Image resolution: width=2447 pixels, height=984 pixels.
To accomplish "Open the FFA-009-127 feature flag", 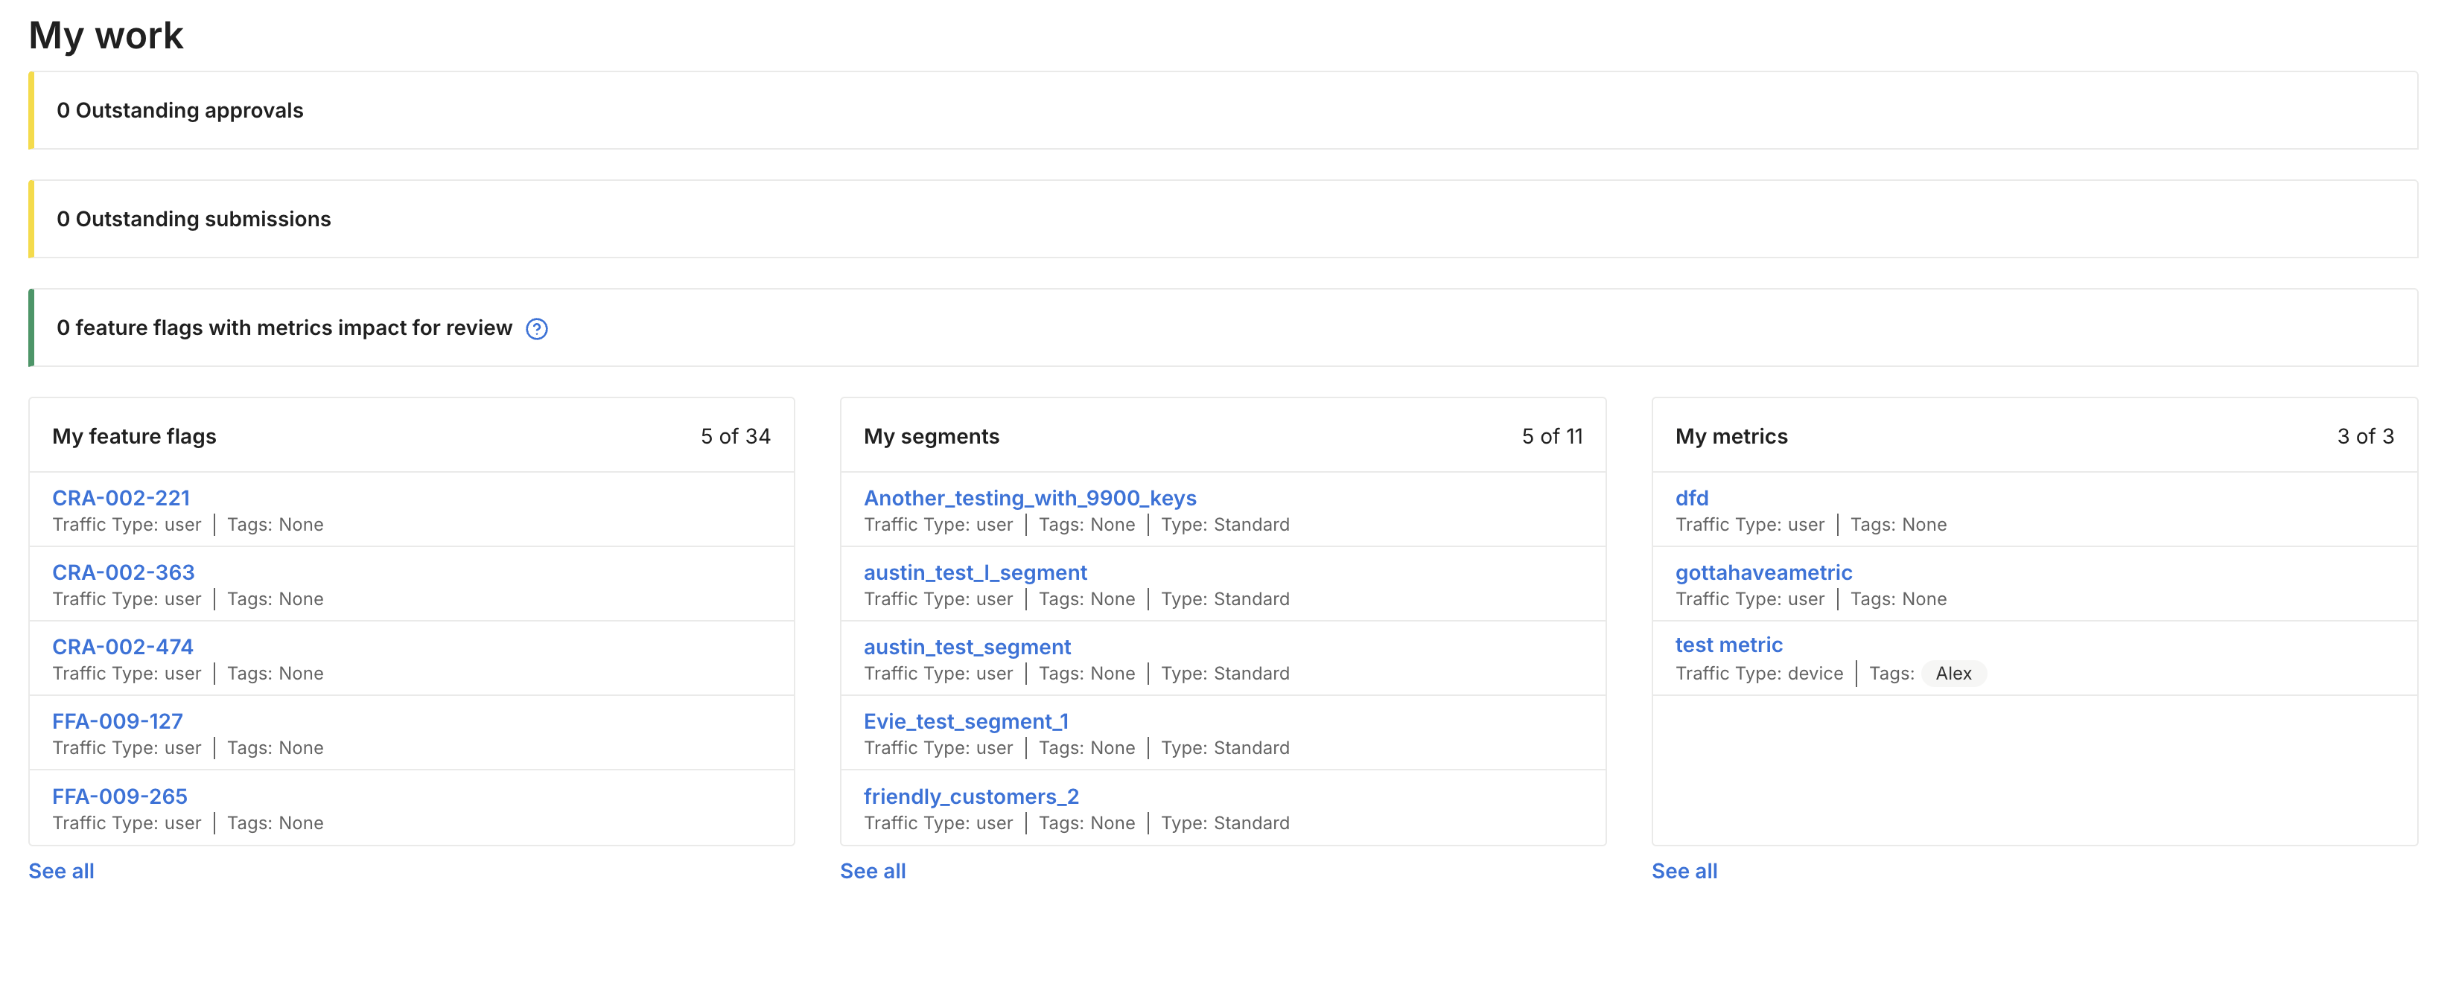I will 117,721.
